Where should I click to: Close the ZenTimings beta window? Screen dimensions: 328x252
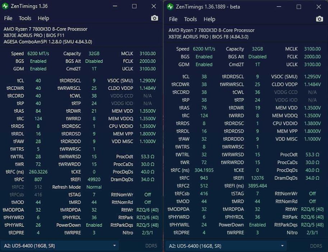[319, 7]
